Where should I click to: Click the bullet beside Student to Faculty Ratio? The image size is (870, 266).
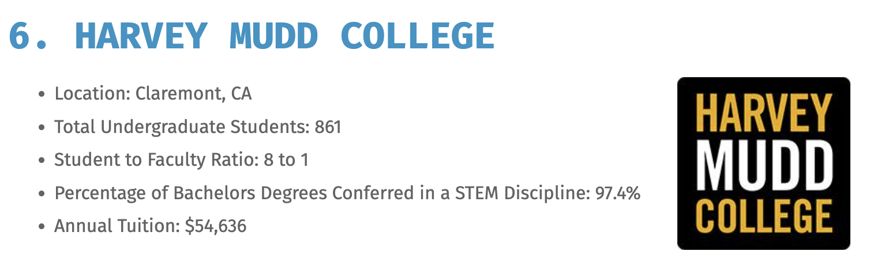(x=41, y=161)
